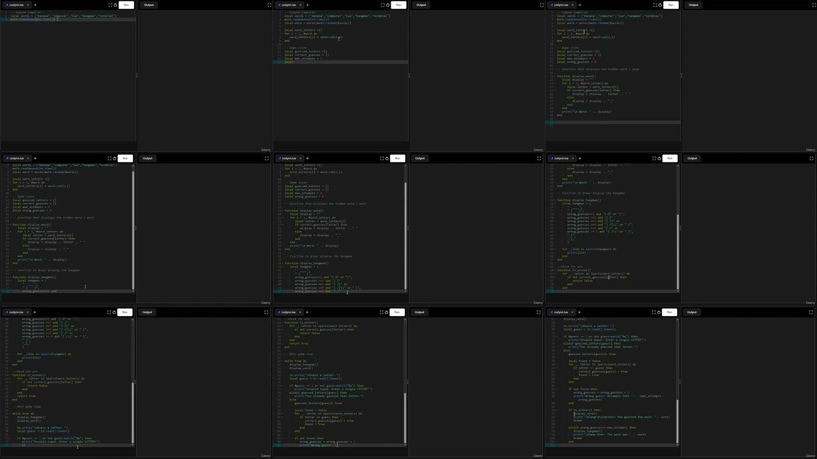
Task: Expand the editor to fullscreen in top-right panel
Action: 655,5
